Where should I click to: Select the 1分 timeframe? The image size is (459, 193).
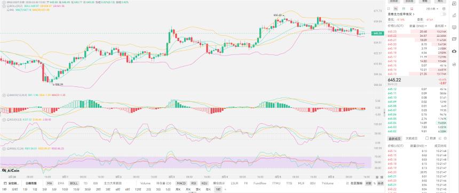(25, 189)
